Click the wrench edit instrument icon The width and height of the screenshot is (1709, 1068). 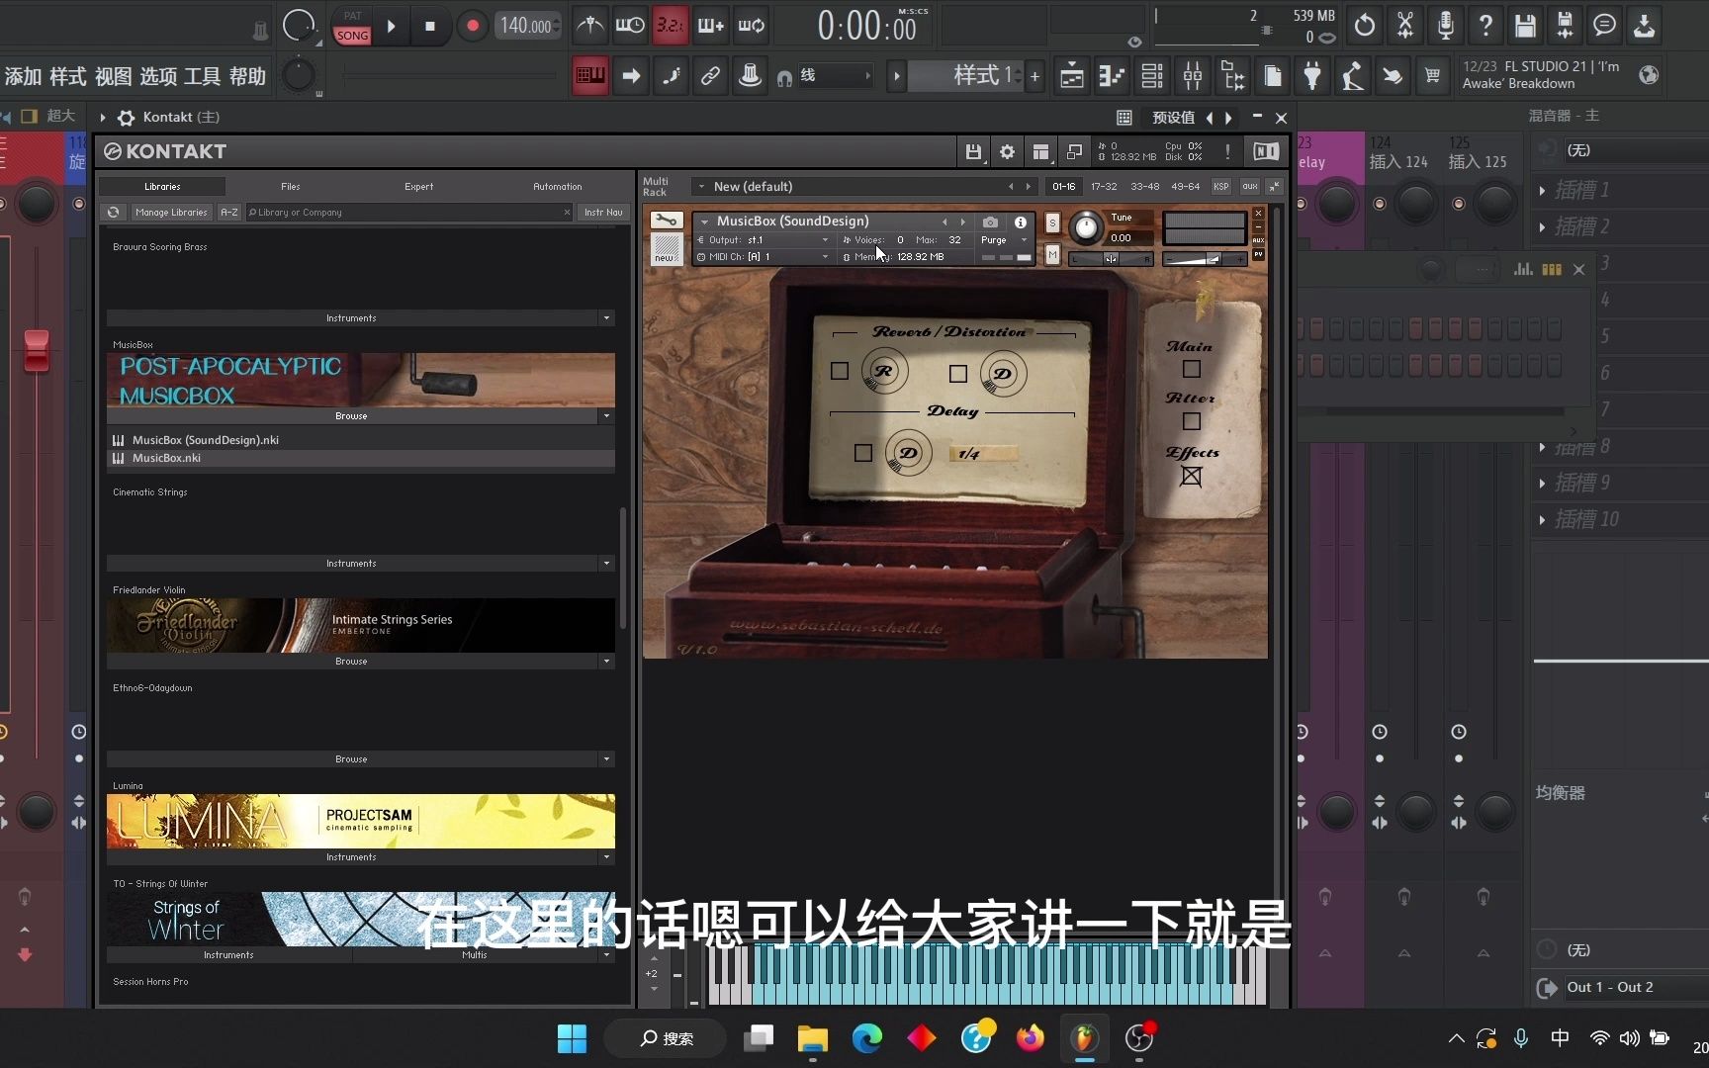click(666, 221)
